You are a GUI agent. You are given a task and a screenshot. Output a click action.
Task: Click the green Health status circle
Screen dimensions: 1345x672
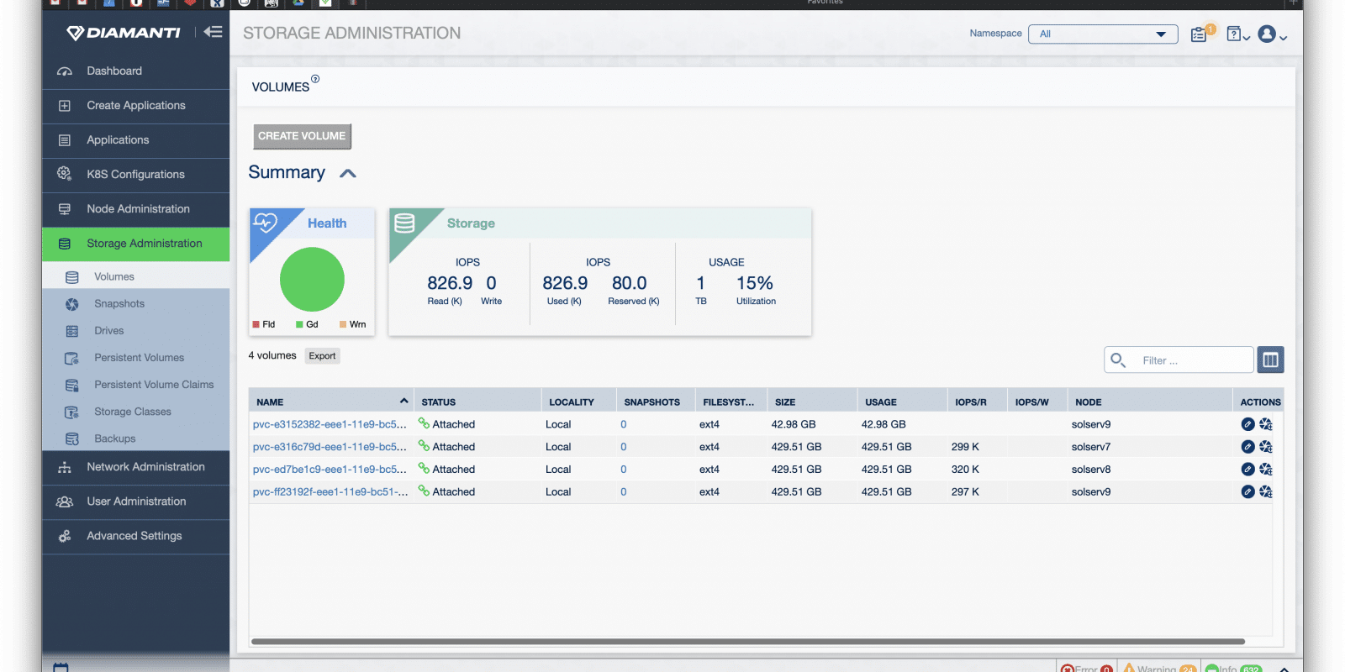[312, 280]
